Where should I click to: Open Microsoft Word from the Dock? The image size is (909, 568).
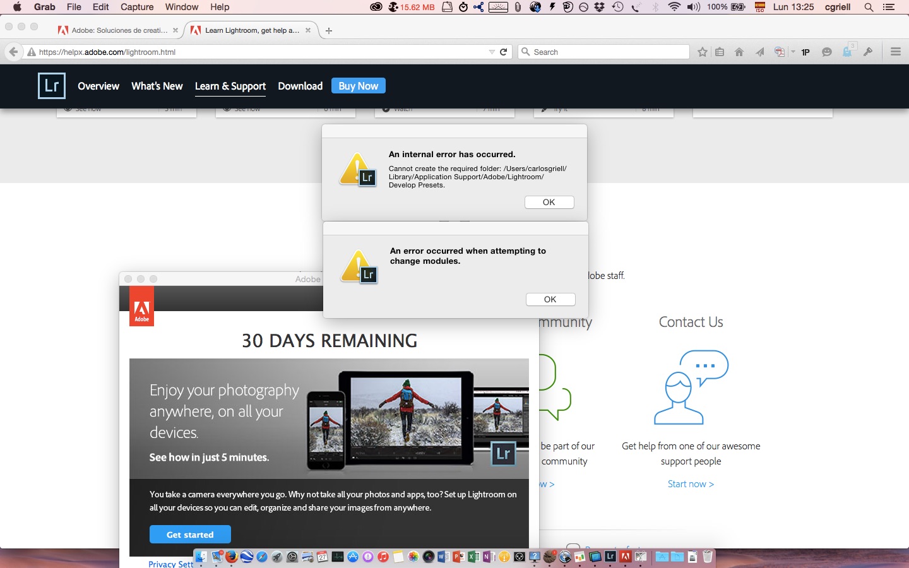coord(443,557)
